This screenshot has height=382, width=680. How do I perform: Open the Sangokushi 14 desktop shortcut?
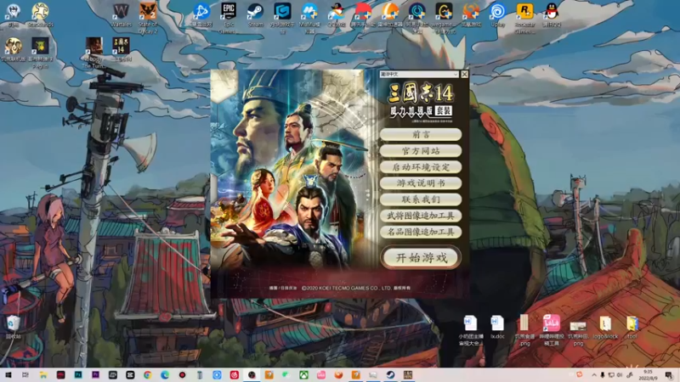pos(121,49)
